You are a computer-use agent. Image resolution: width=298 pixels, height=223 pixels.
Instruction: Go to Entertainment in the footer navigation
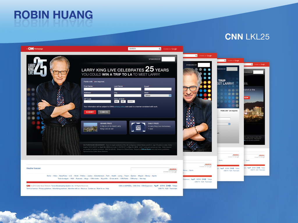pyautogui.click(x=99, y=176)
